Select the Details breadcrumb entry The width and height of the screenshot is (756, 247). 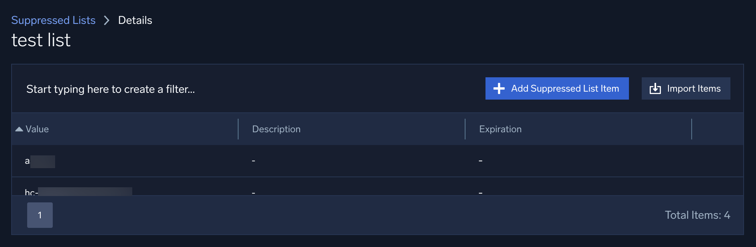click(x=135, y=20)
